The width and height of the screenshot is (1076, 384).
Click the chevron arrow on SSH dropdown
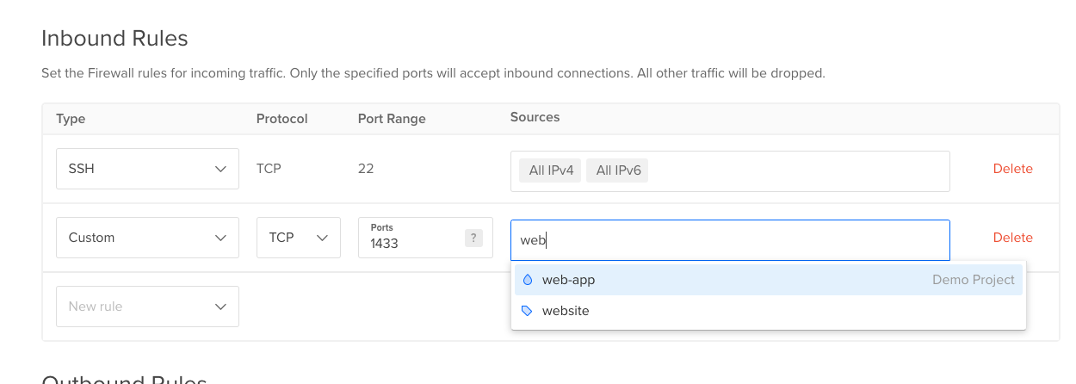pyautogui.click(x=220, y=170)
